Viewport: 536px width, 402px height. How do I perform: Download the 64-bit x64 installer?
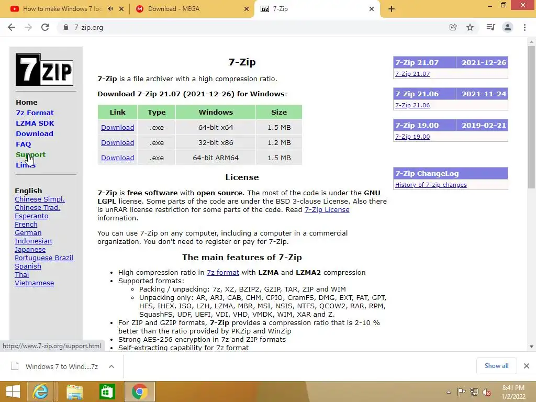click(x=117, y=128)
